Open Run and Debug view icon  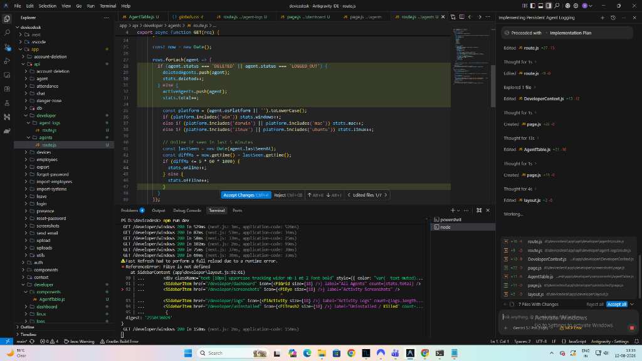point(7,61)
